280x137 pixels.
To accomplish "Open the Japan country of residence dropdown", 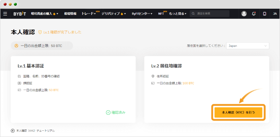I will (x=248, y=46).
